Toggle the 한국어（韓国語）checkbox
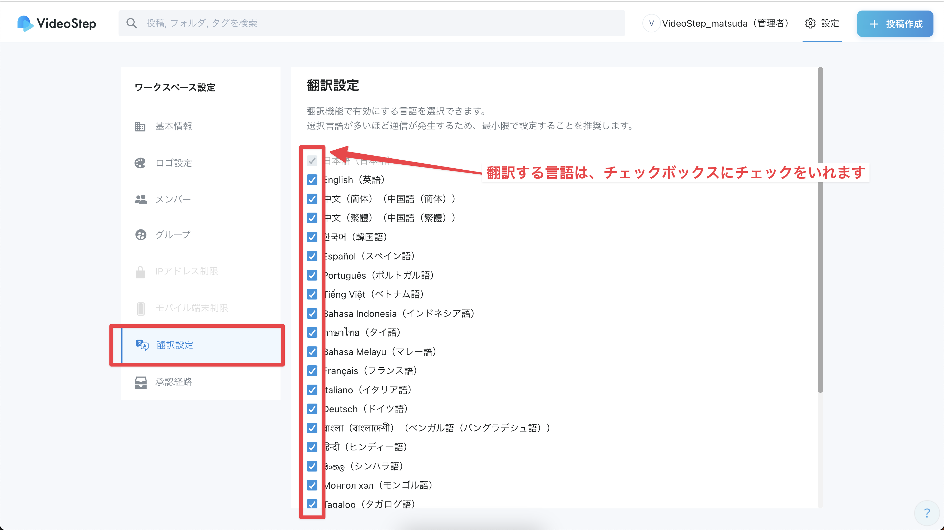 pos(312,237)
